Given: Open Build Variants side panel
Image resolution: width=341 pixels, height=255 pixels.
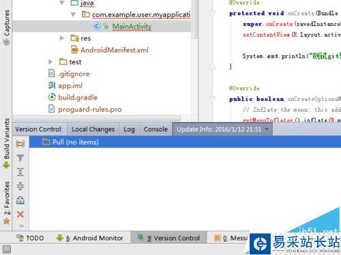Looking at the screenshot, I should (x=7, y=143).
